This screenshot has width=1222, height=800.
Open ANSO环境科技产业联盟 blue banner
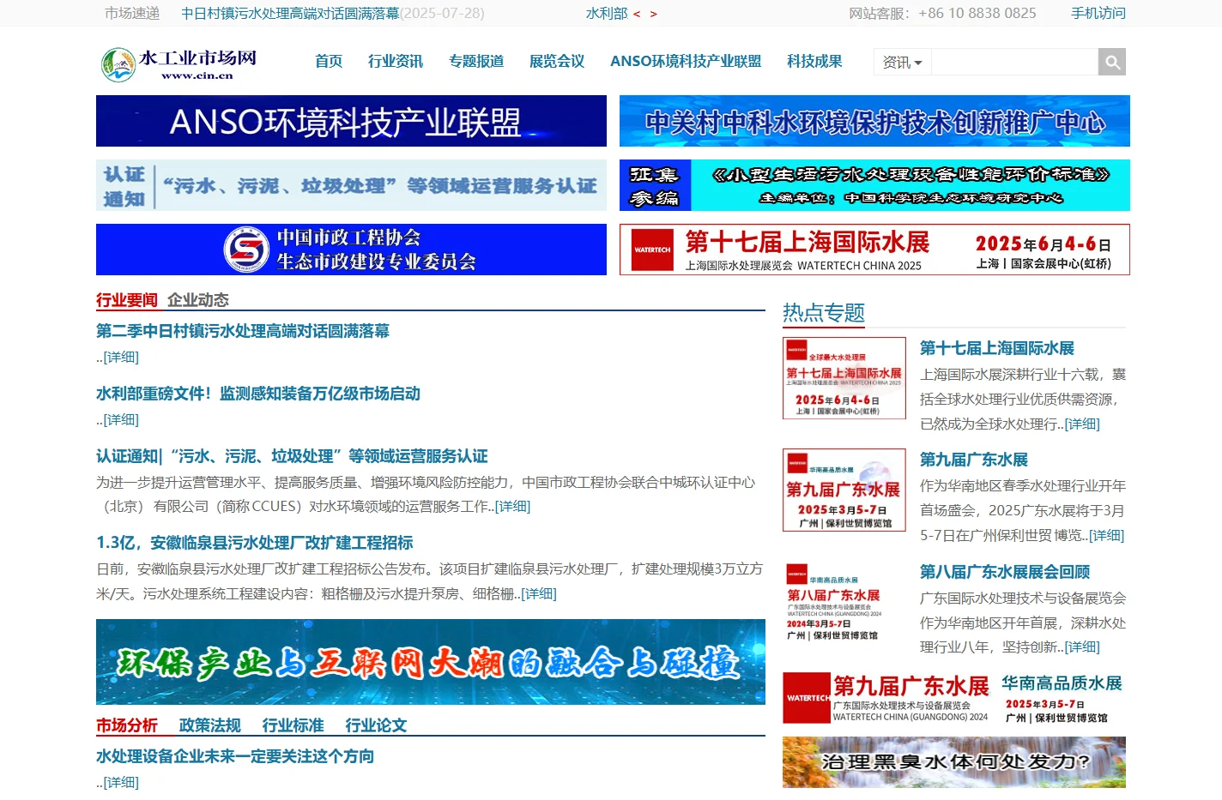tap(351, 121)
